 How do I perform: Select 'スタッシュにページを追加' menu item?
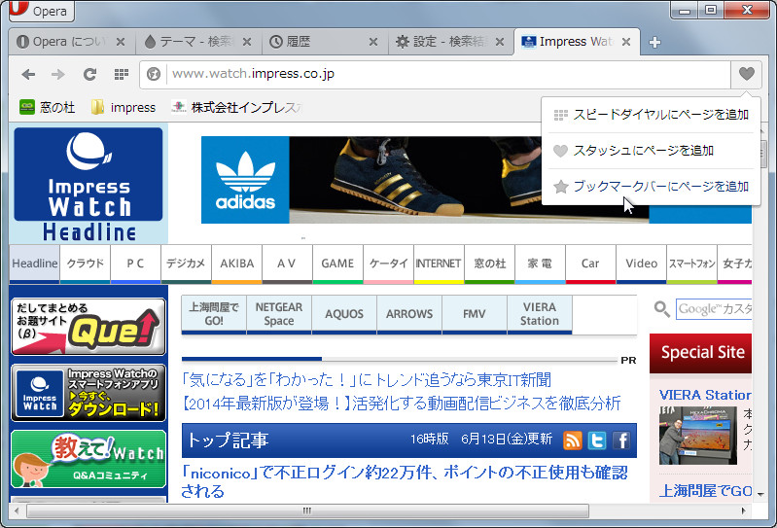click(652, 150)
